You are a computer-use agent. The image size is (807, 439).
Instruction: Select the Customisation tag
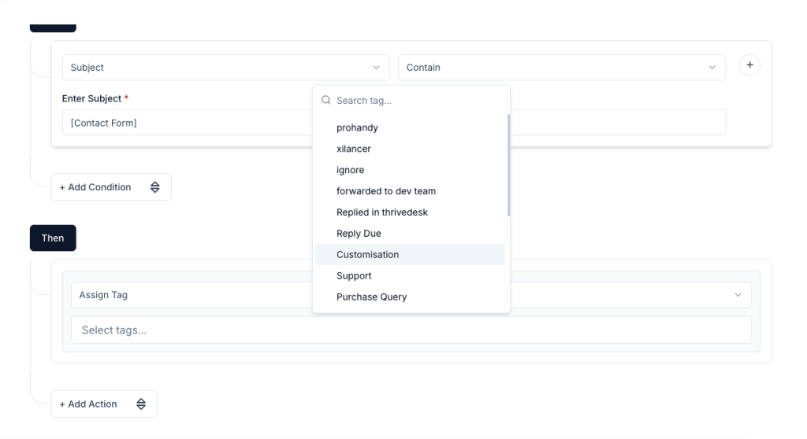367,255
